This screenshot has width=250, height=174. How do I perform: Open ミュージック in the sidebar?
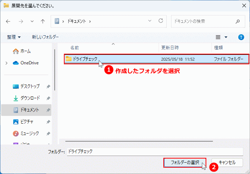click(26, 134)
